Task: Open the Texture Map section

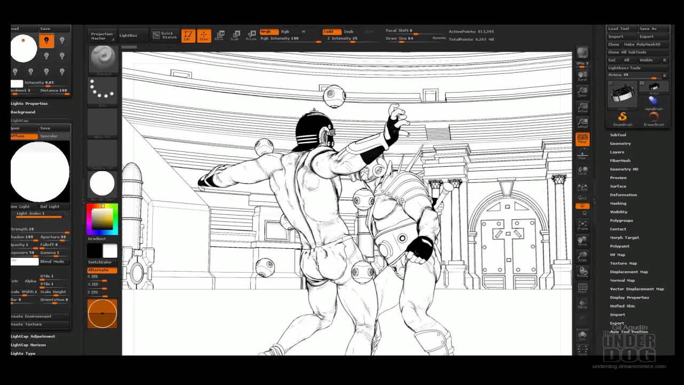Action: (x=623, y=263)
